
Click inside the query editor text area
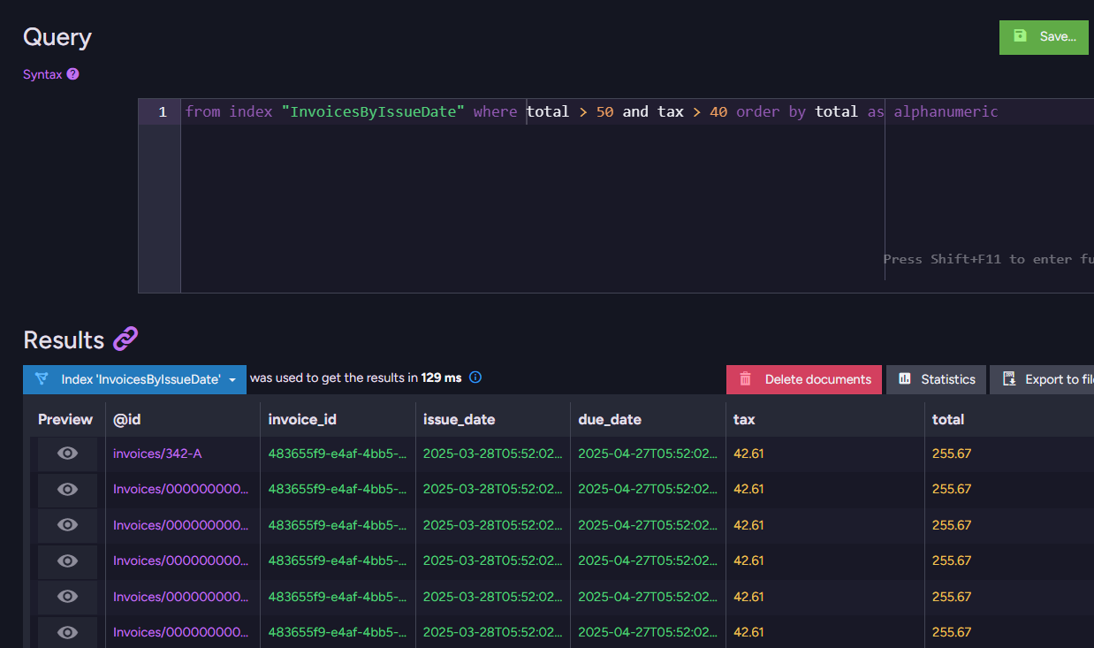530,194
